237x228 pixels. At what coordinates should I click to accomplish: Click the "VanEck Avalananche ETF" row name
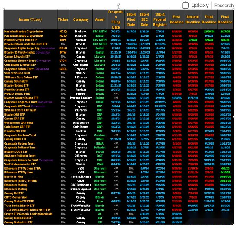tap(20, 164)
